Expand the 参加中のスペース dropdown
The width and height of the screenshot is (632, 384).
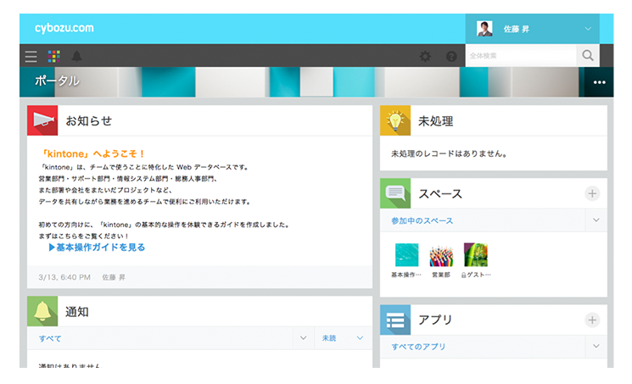click(596, 220)
